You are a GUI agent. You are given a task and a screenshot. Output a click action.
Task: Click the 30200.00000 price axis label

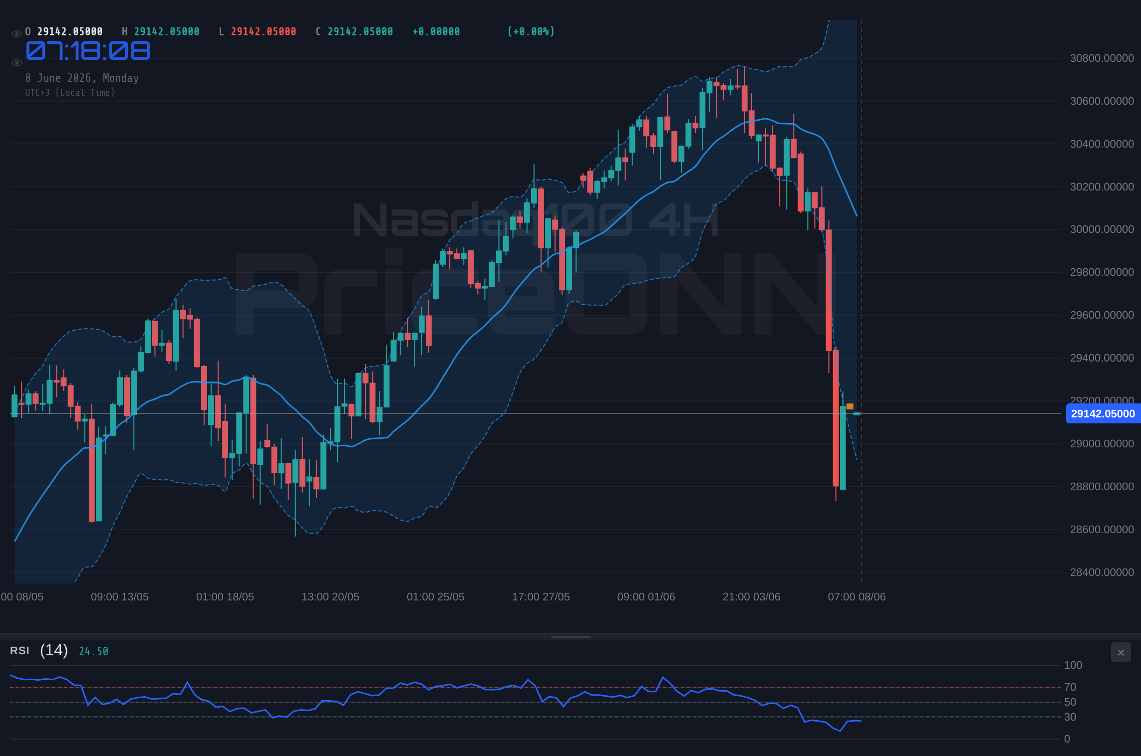pos(1102,187)
